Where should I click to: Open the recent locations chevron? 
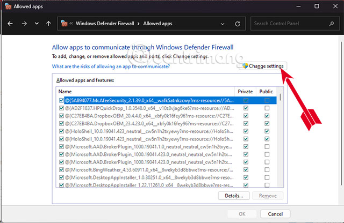37,24
